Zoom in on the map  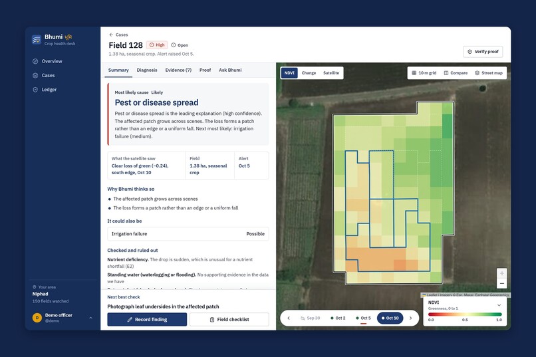click(502, 273)
